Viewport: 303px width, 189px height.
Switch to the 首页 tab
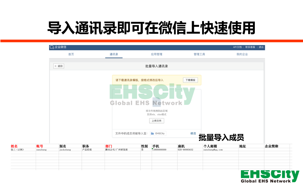tap(71, 54)
